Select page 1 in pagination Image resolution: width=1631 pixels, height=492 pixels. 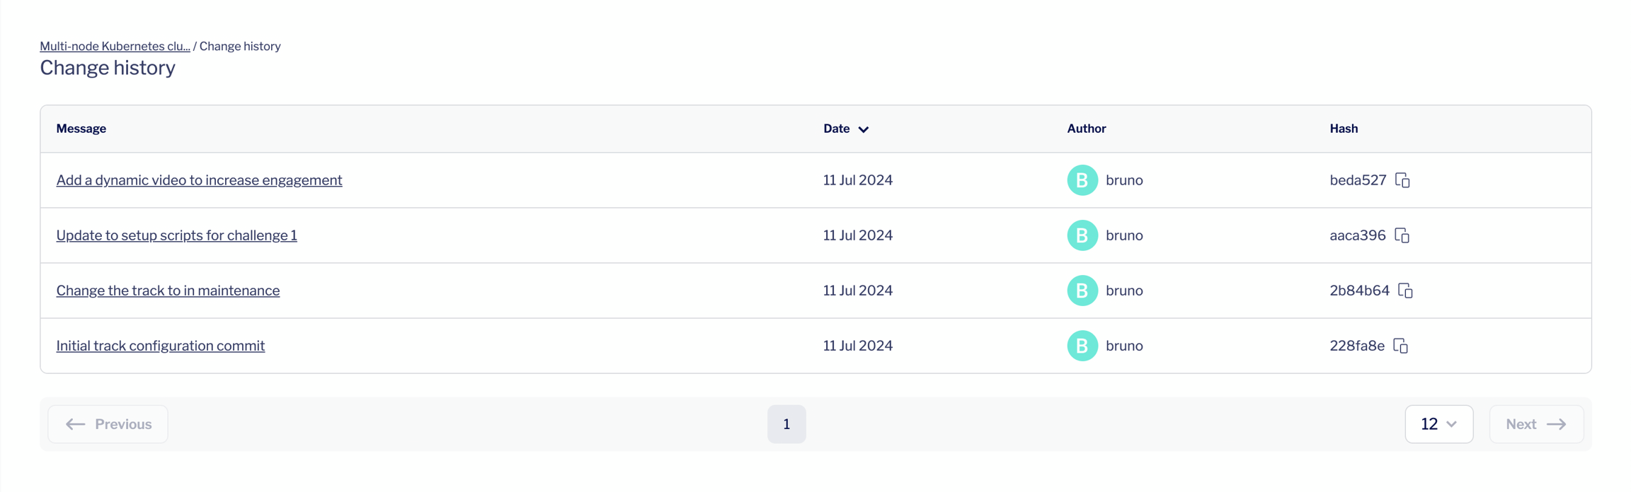pos(786,424)
